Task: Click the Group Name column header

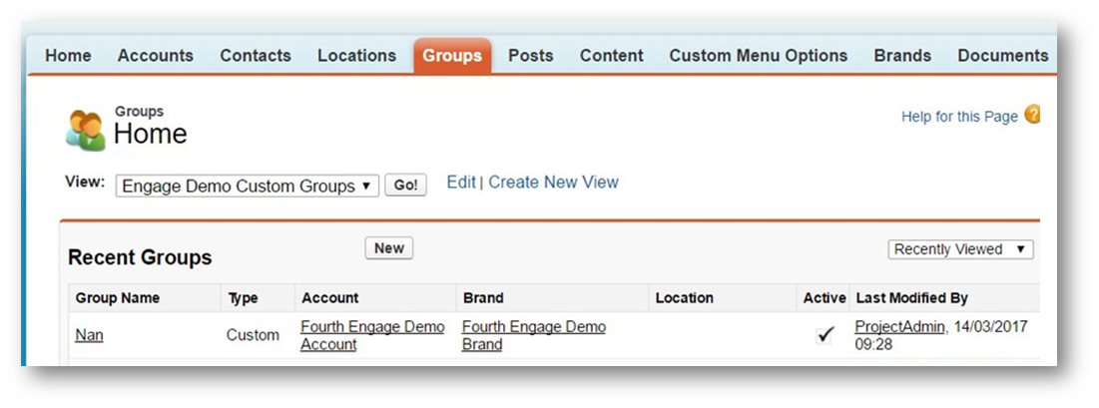Action: click(117, 297)
